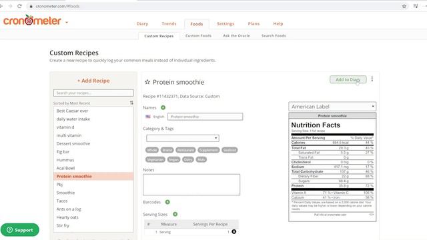Click the Cronometer logo

[32, 21]
